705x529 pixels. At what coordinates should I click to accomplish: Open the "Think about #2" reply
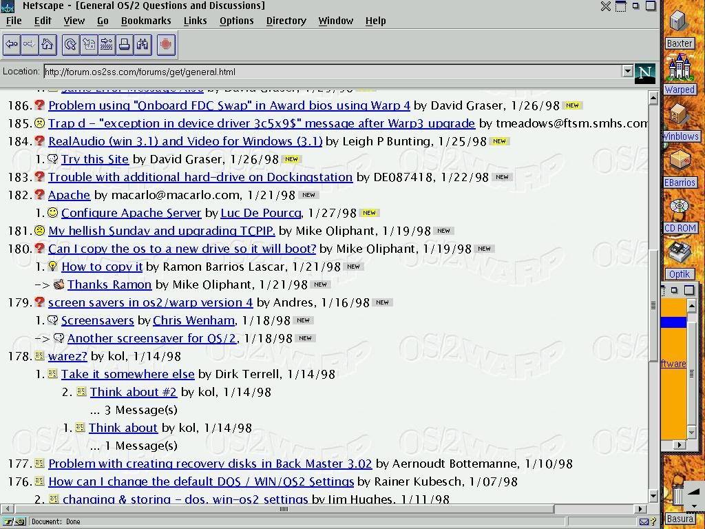click(134, 392)
